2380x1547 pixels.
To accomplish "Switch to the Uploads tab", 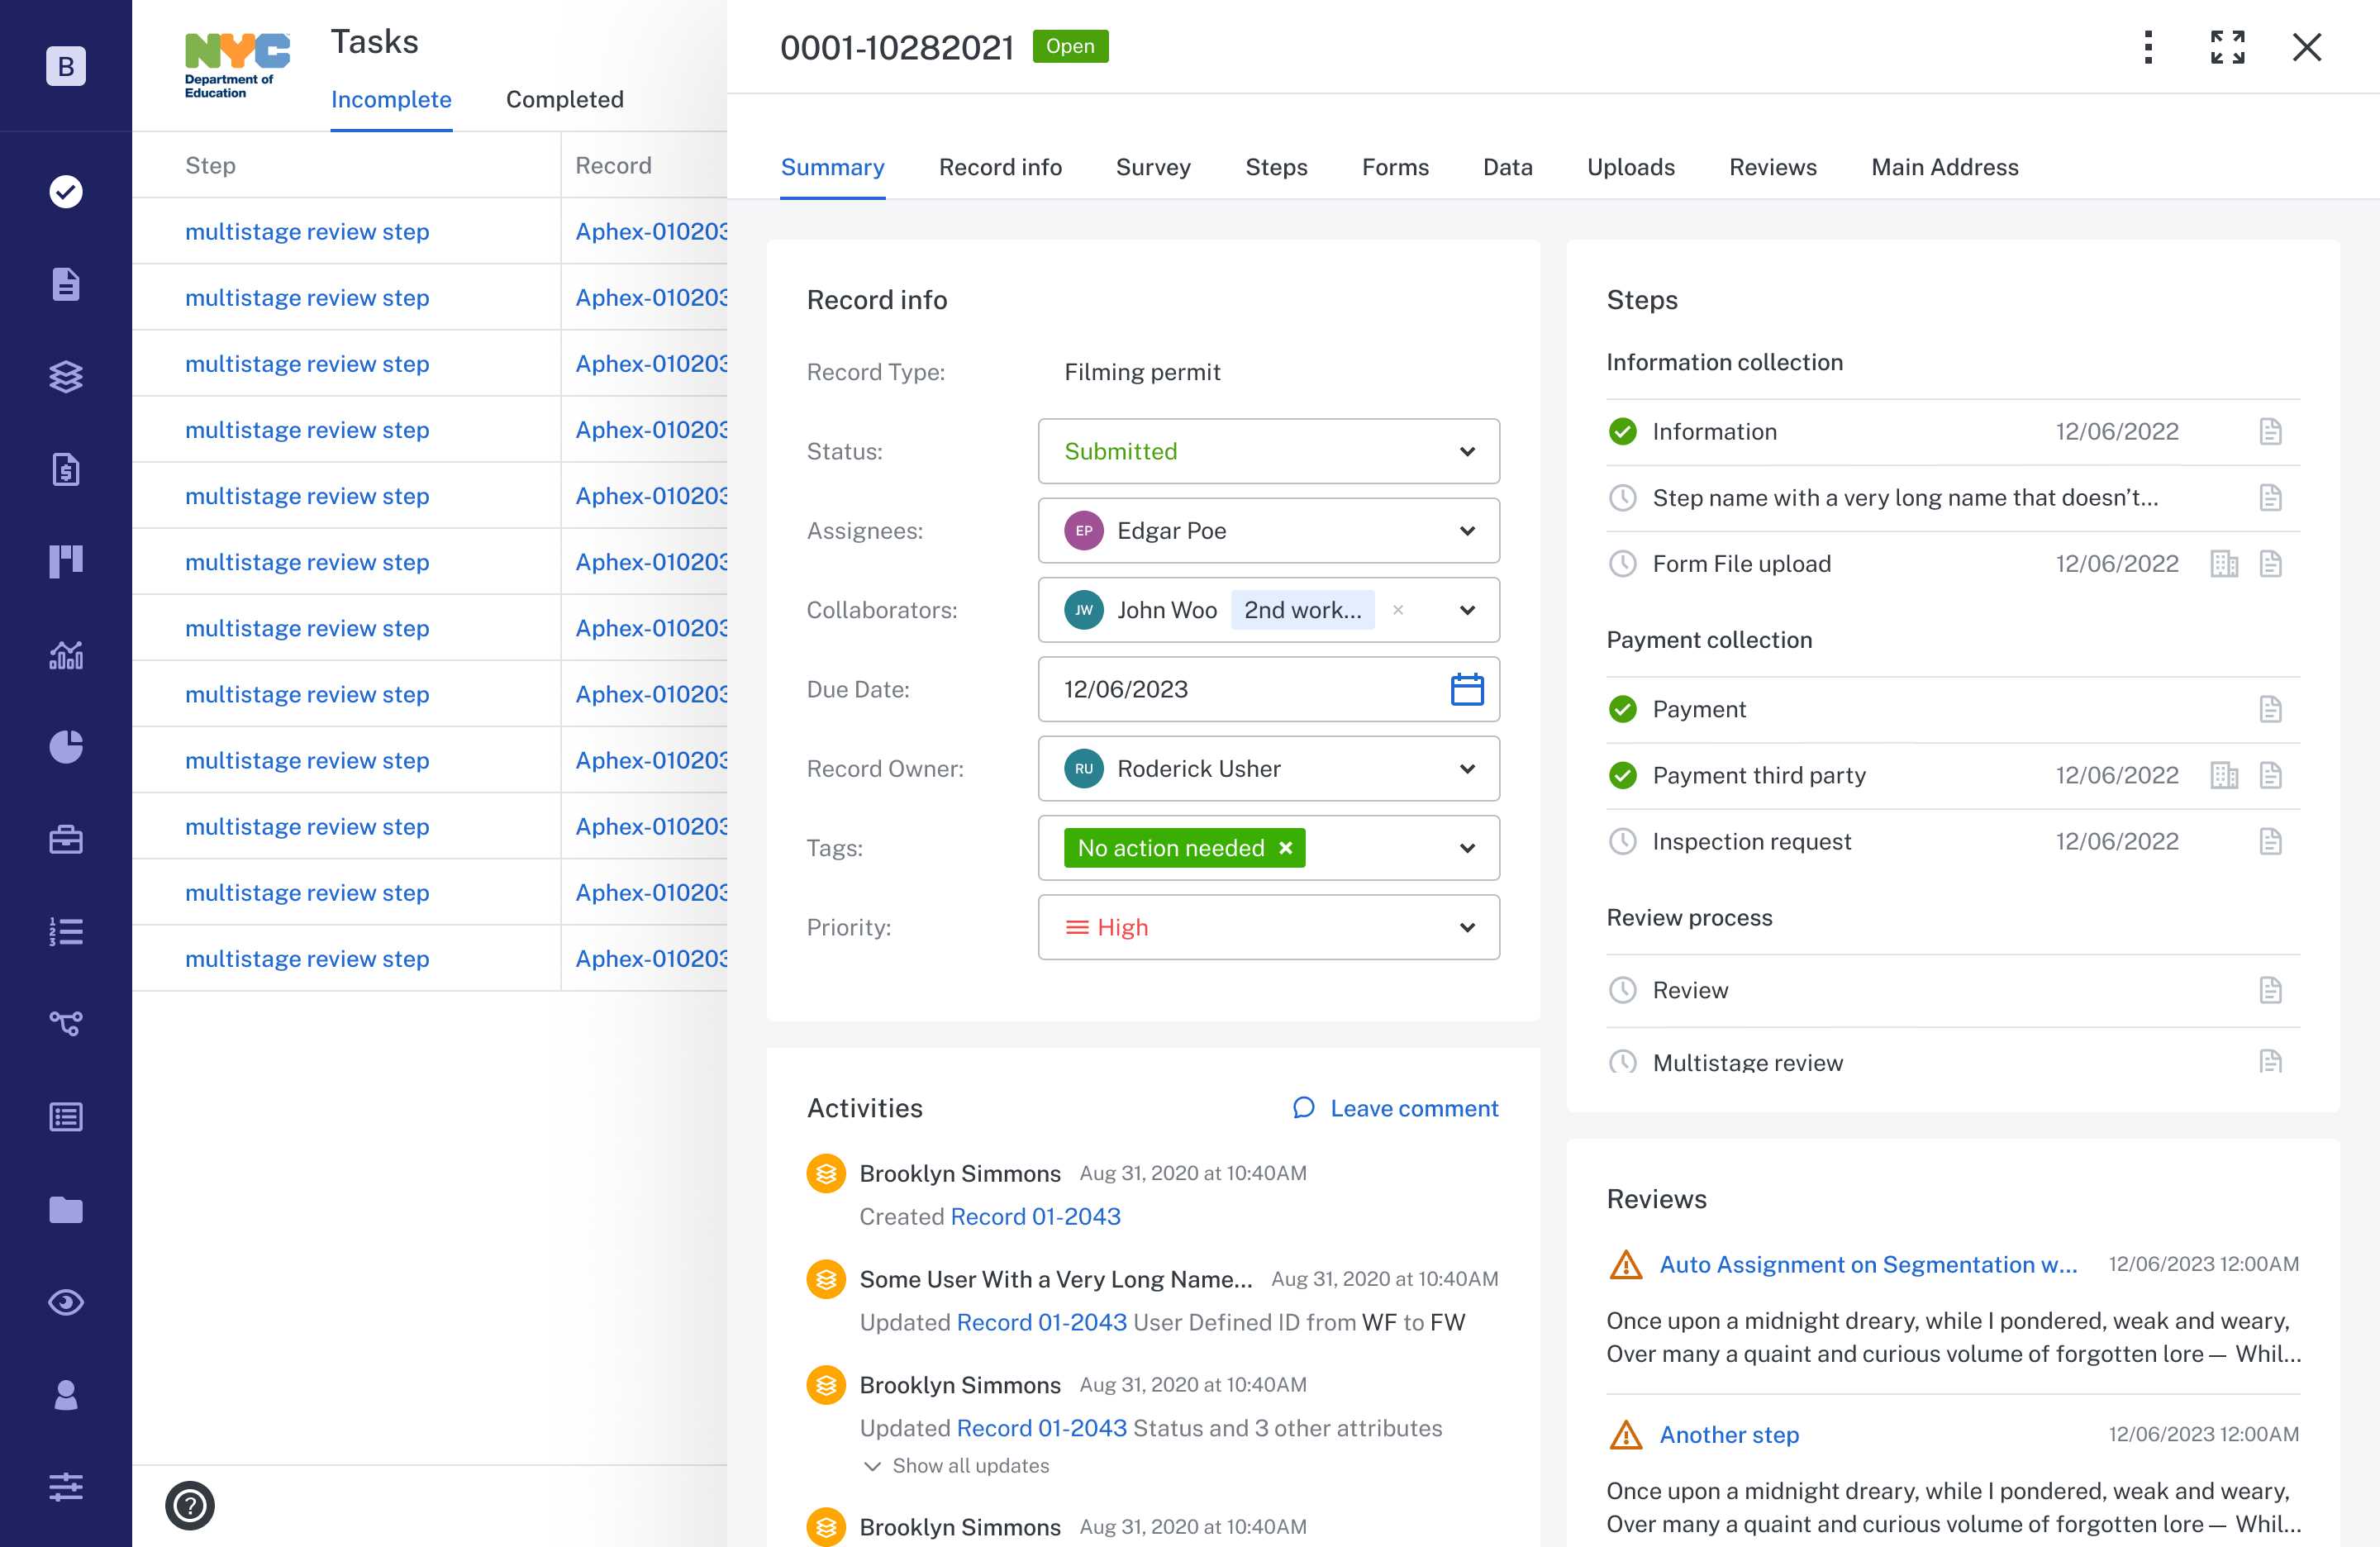I will tap(1630, 167).
